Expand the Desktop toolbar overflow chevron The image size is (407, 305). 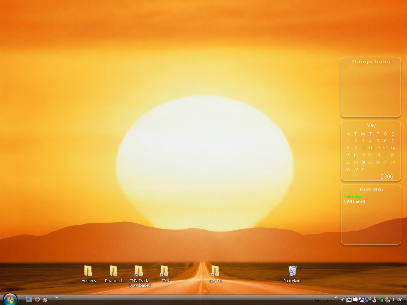click(x=336, y=298)
